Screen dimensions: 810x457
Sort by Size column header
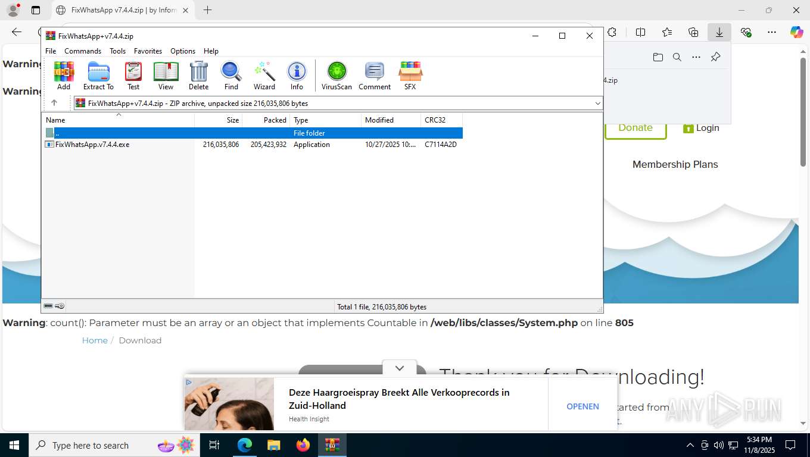[x=219, y=120]
